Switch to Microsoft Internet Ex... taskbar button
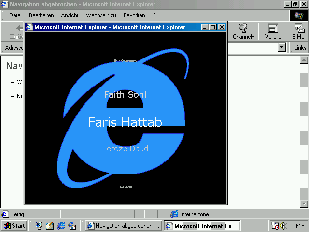The image size is (309, 232). pos(202,226)
